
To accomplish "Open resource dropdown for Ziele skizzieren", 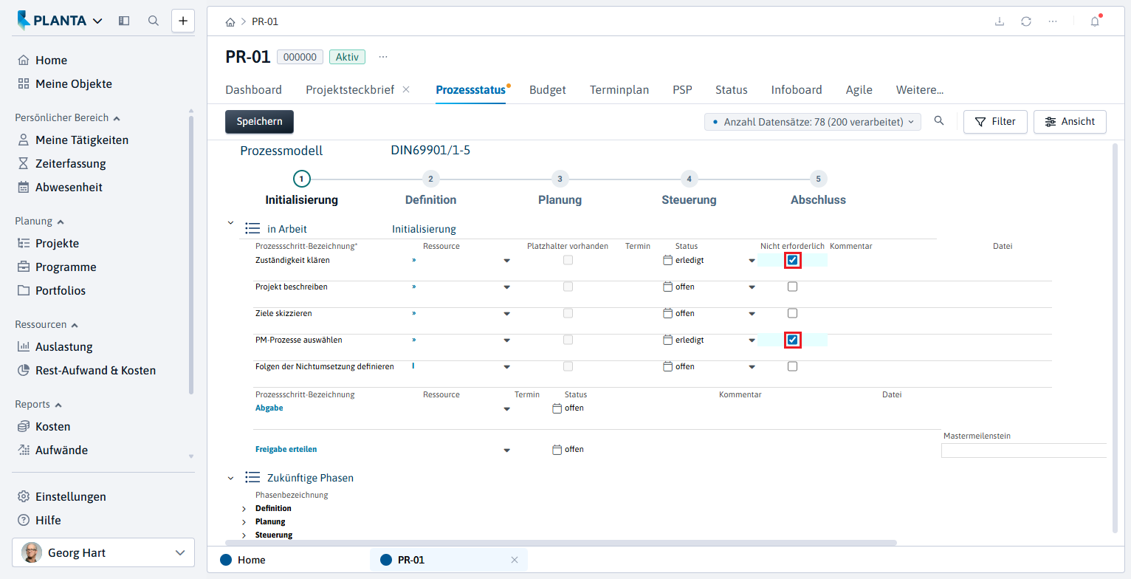I will click(x=506, y=314).
